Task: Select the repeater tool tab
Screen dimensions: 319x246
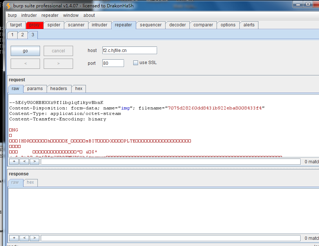Action: (123, 25)
